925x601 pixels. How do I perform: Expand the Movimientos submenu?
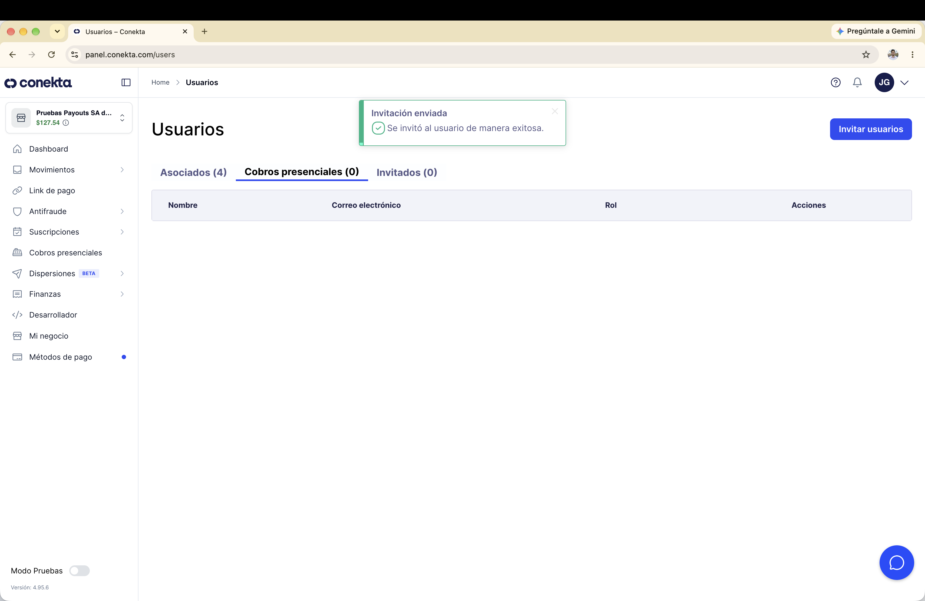pyautogui.click(x=122, y=170)
